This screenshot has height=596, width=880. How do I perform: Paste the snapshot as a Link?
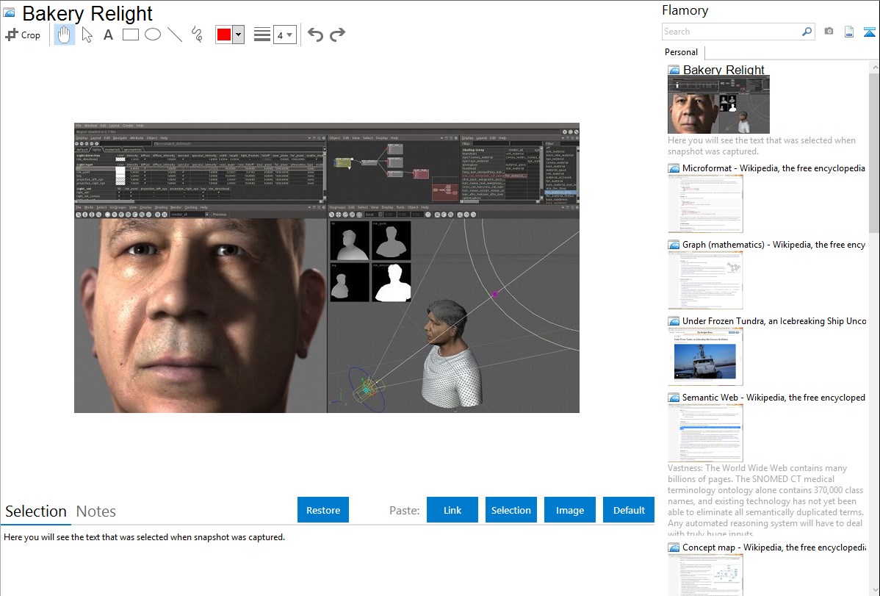(452, 510)
